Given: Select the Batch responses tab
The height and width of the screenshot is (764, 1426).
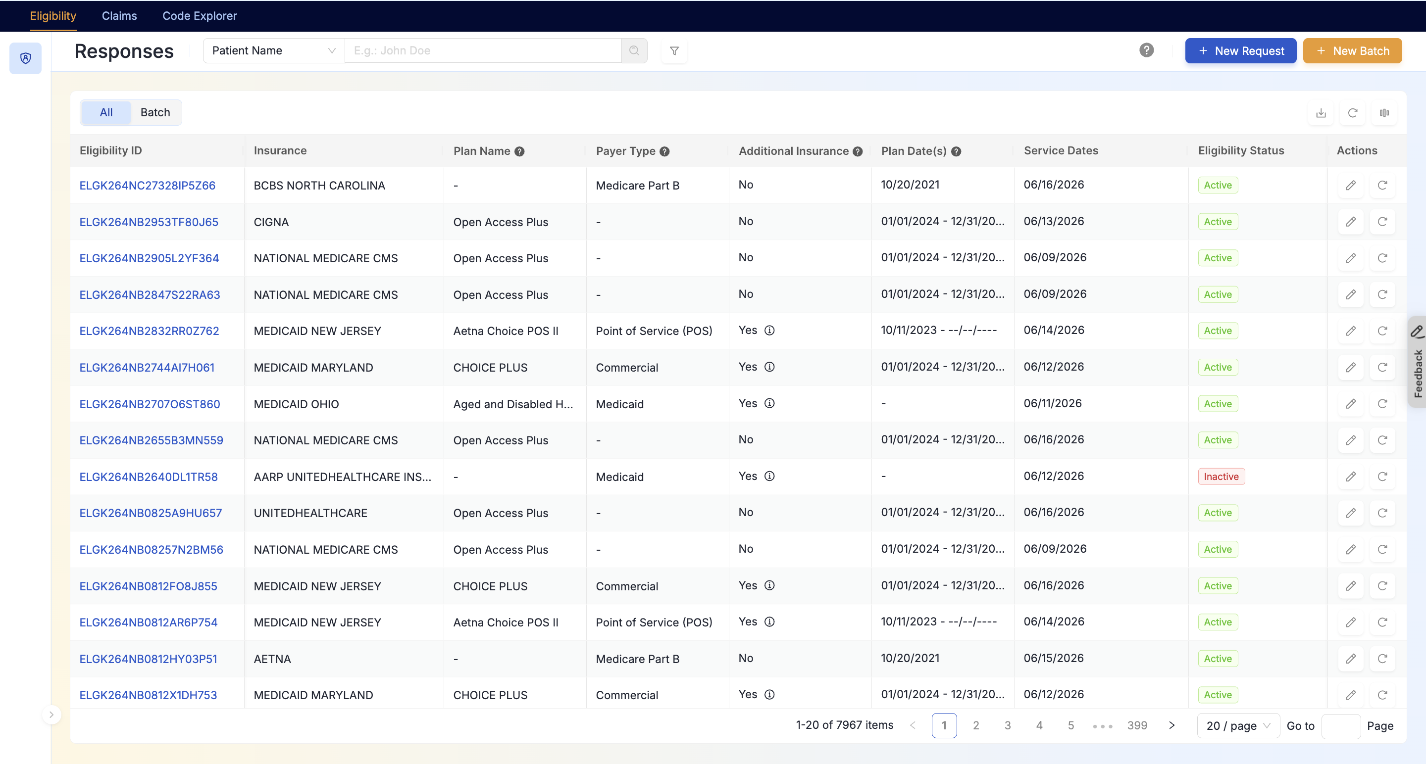Looking at the screenshot, I should (x=155, y=113).
